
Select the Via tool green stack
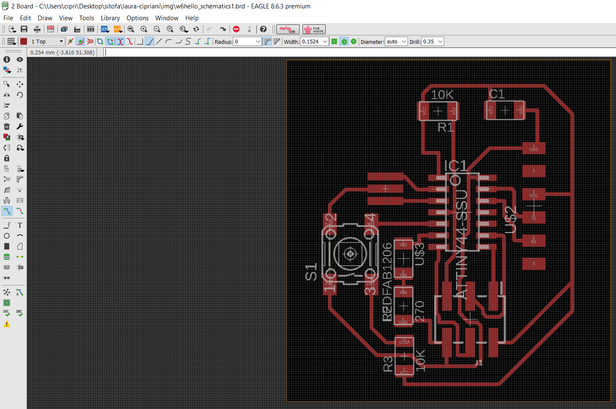pyautogui.click(x=7, y=257)
